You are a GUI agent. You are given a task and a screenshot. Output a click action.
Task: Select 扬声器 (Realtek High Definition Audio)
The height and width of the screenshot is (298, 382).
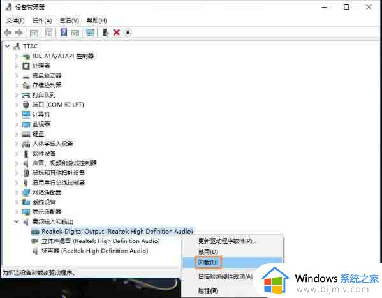click(x=95, y=251)
